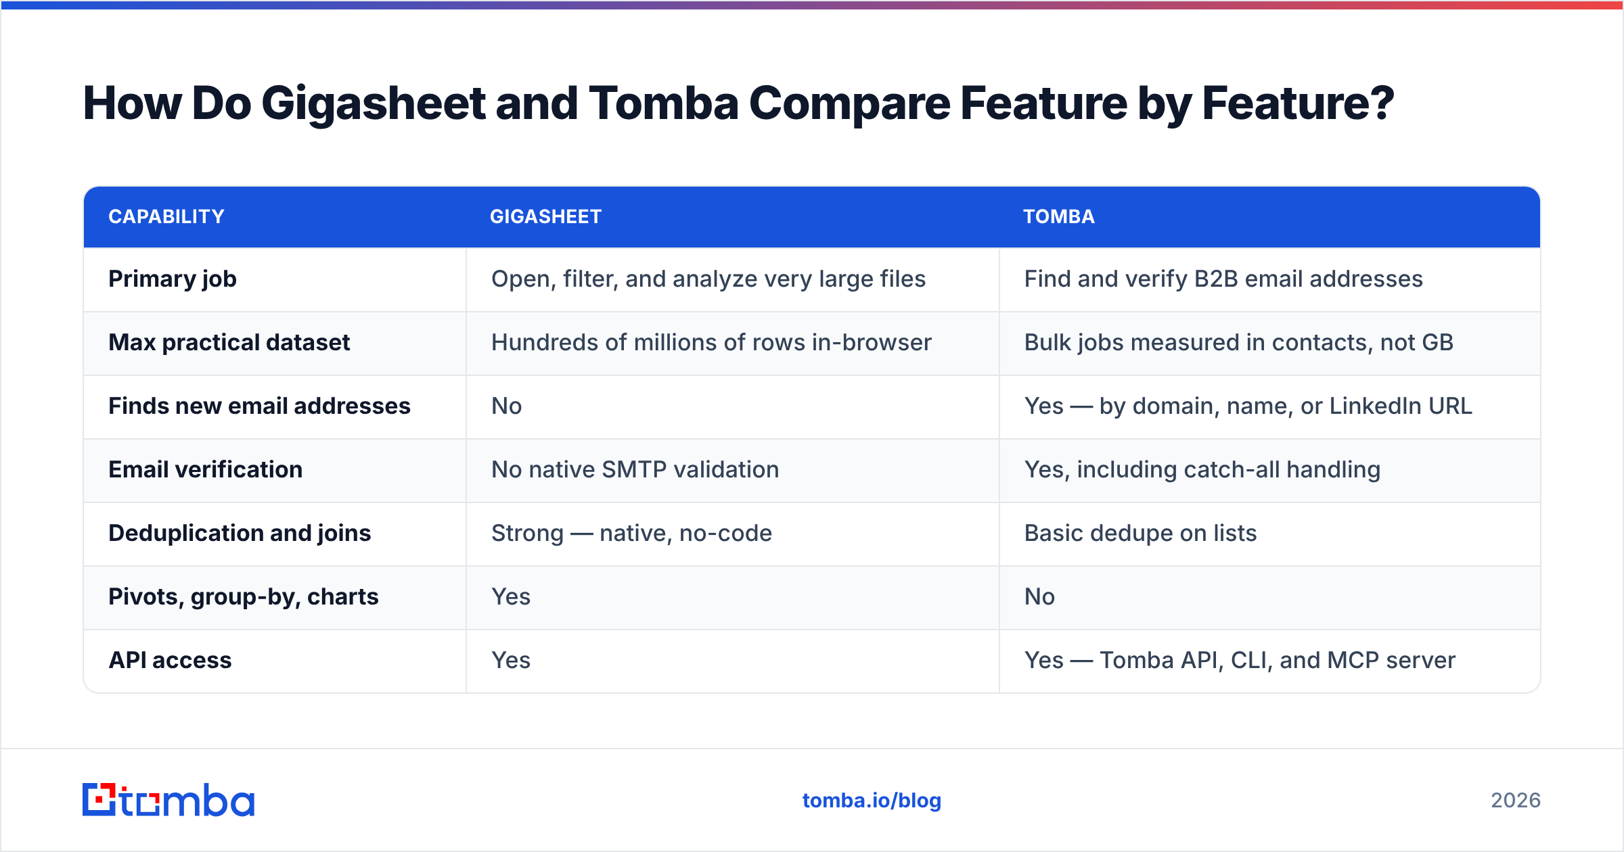Click 'Find and verify B2B email addresses'
This screenshot has width=1624, height=852.
(x=1223, y=279)
